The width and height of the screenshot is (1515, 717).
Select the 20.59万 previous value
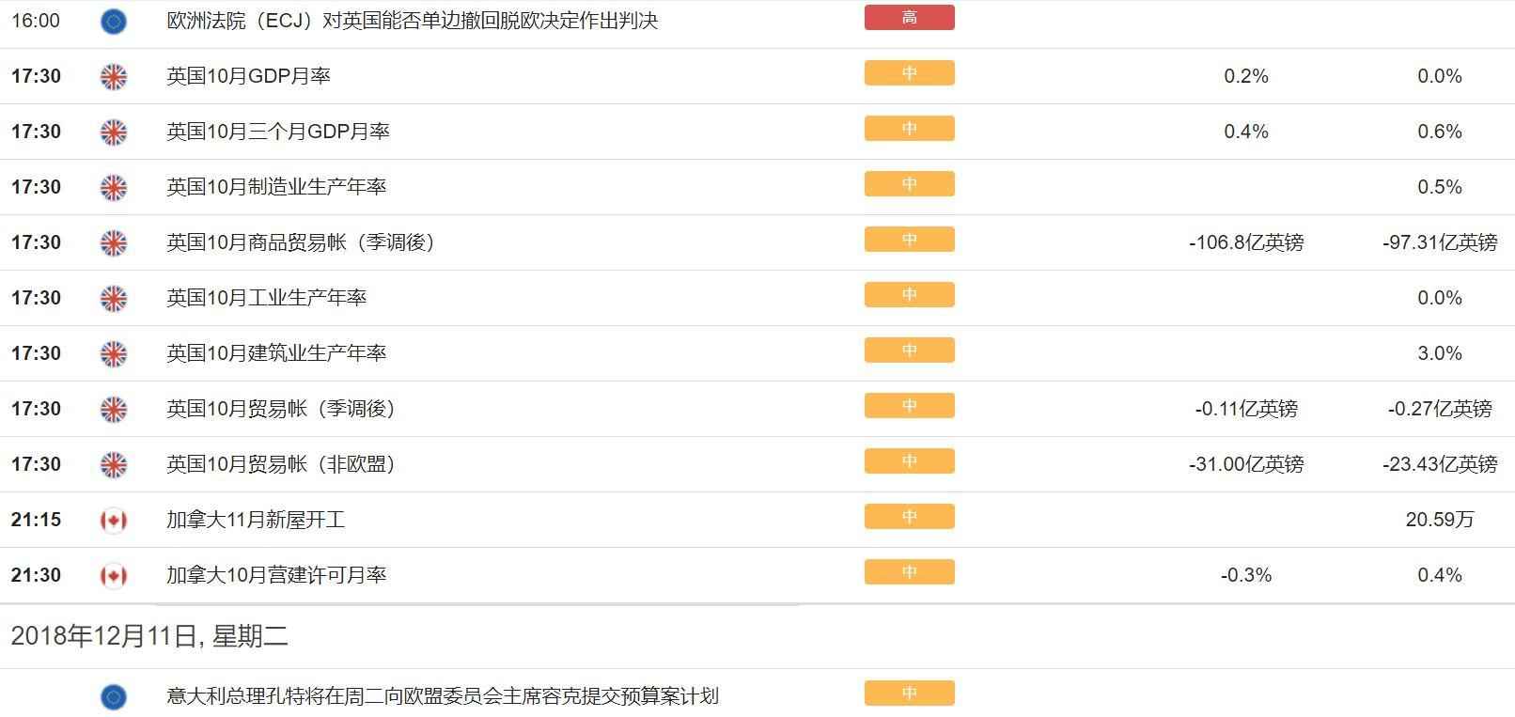point(1439,520)
